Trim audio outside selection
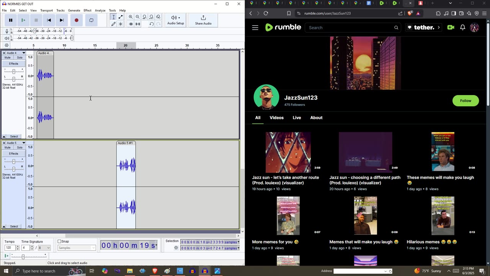 [x=131, y=24]
